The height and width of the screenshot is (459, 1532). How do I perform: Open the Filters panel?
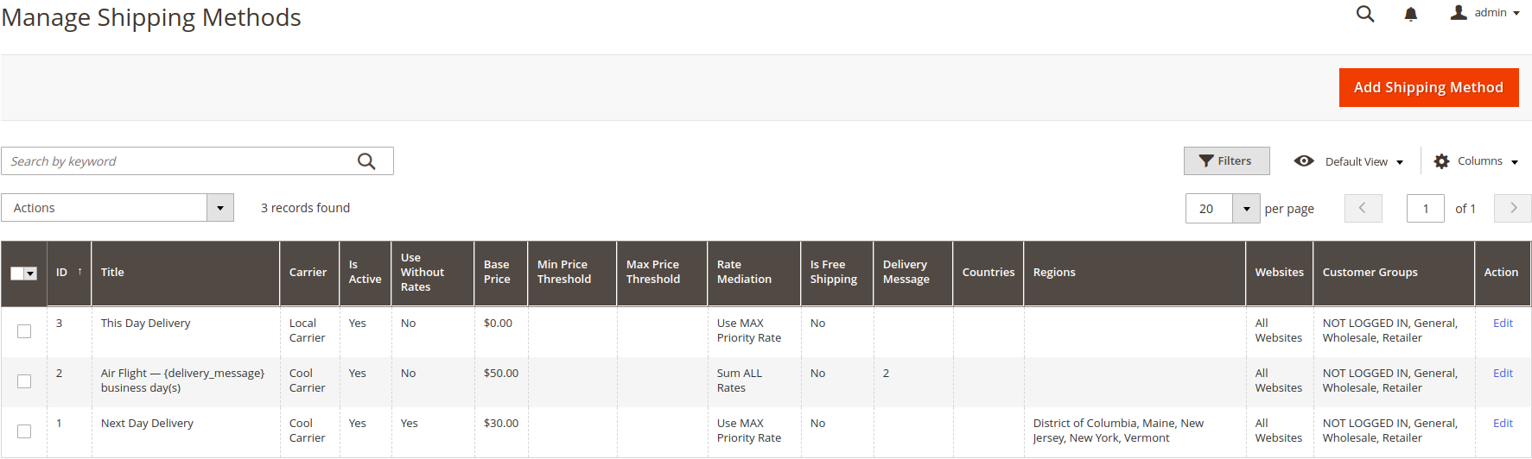coord(1226,160)
